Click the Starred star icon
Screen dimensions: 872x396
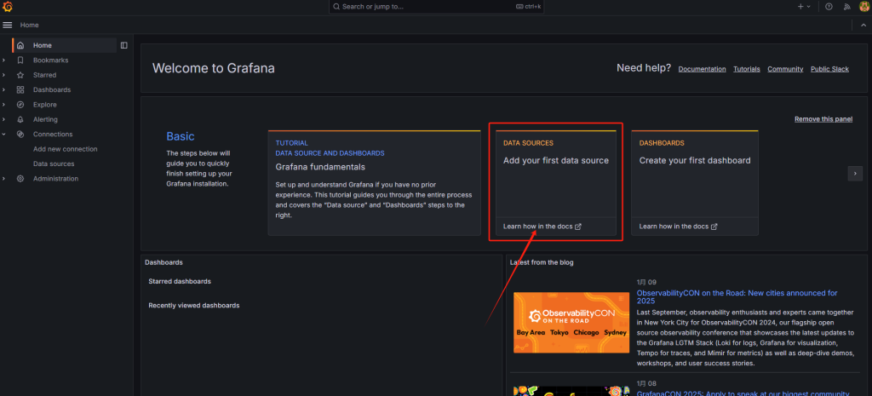20,75
